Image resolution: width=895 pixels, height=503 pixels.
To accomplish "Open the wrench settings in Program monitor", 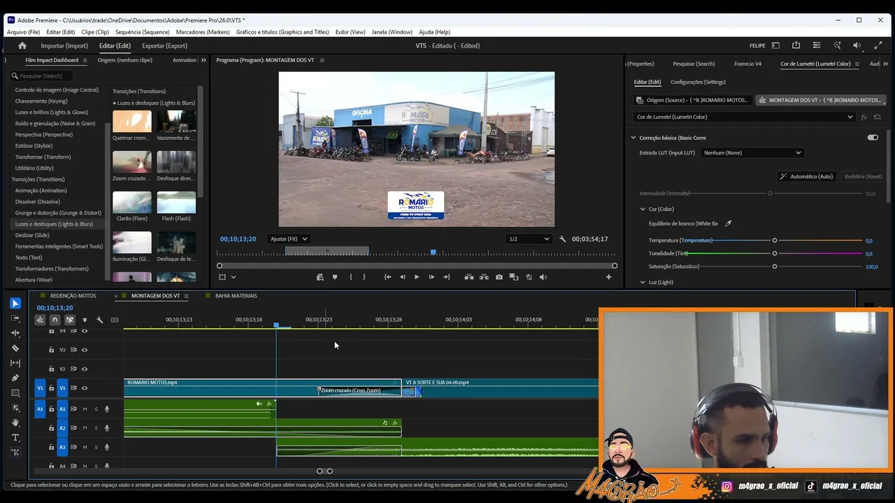I will click(x=563, y=239).
